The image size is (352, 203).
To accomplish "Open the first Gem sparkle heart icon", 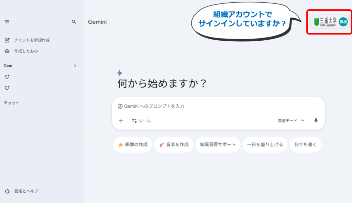I will click(x=7, y=77).
